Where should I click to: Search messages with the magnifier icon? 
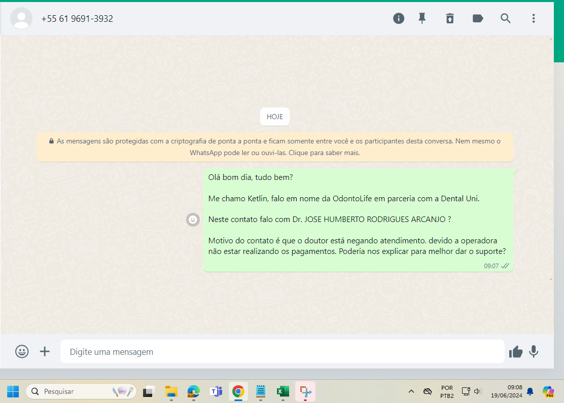(505, 18)
